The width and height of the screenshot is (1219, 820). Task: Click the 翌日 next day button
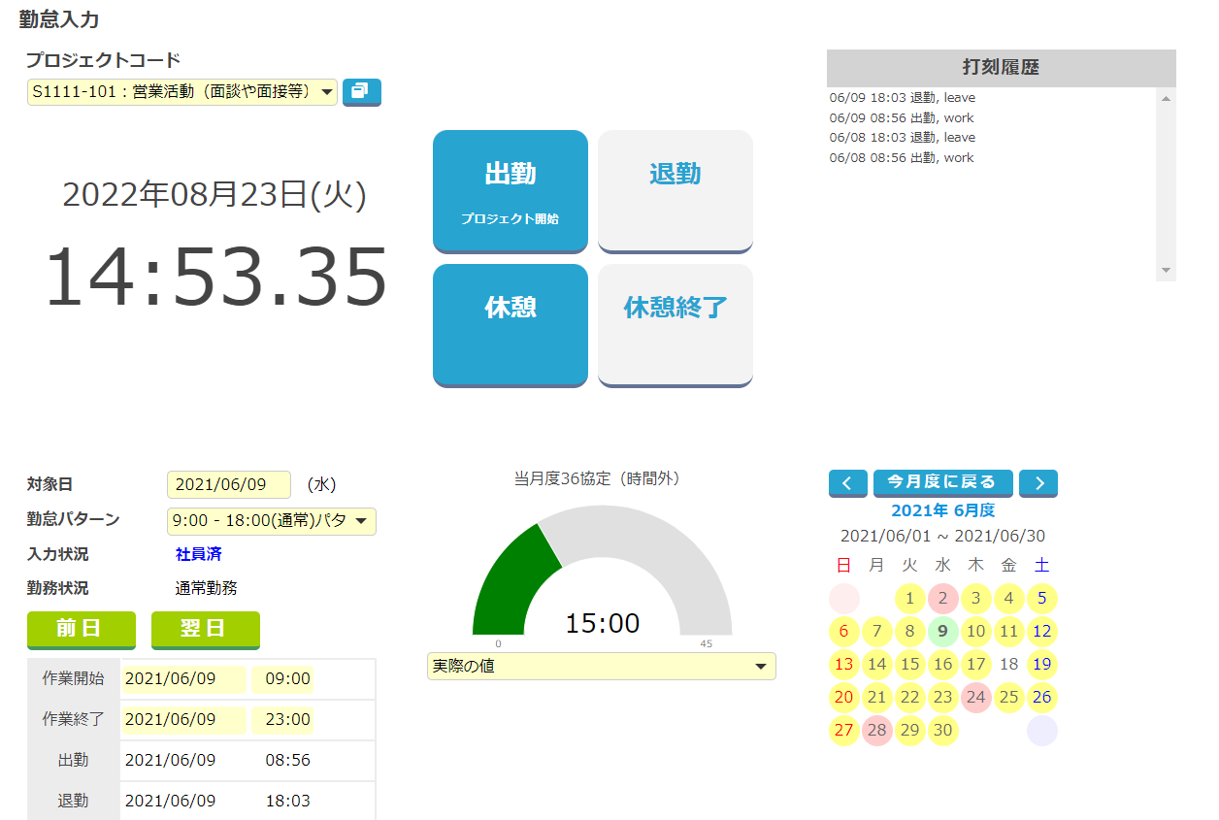click(x=206, y=629)
